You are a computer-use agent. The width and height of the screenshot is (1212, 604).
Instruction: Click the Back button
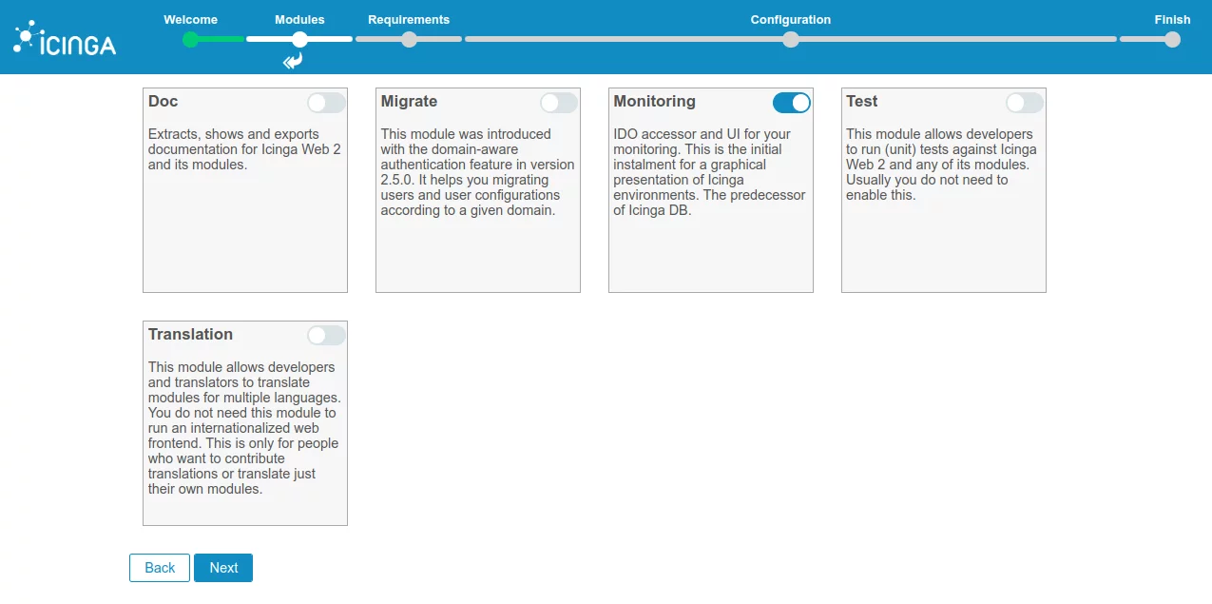[160, 568]
